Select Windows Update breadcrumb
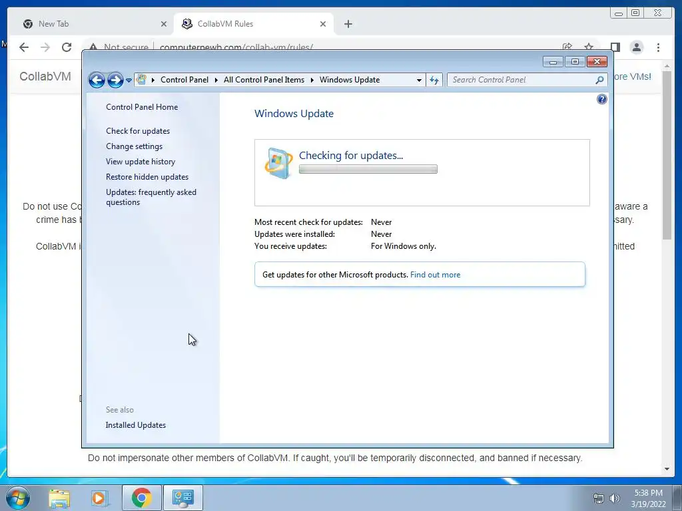 (x=350, y=80)
